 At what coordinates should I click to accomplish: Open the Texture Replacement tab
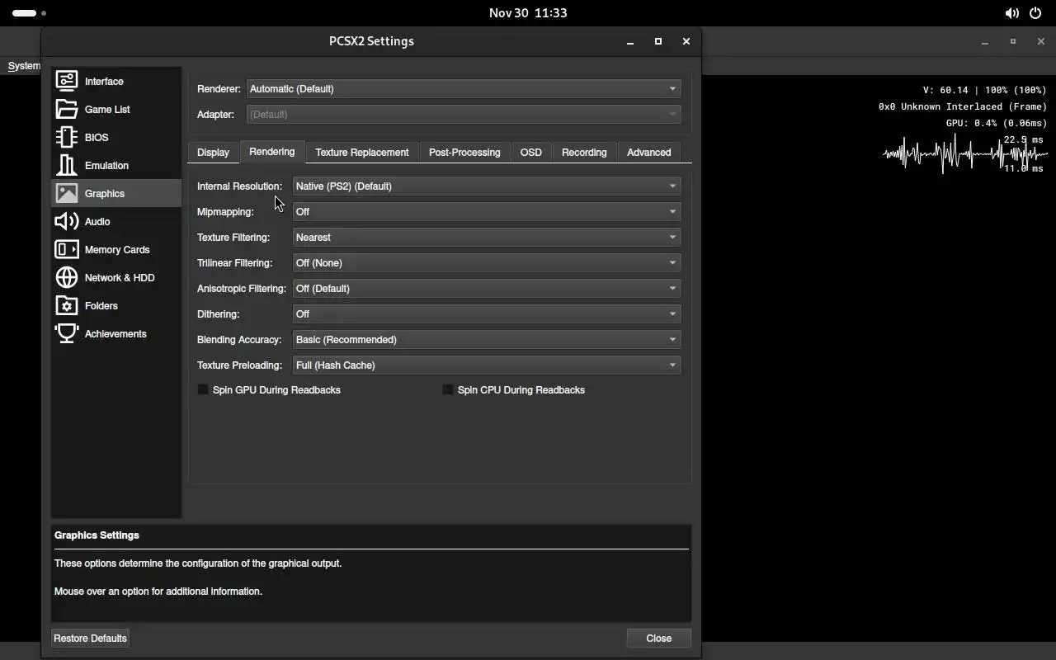362,153
